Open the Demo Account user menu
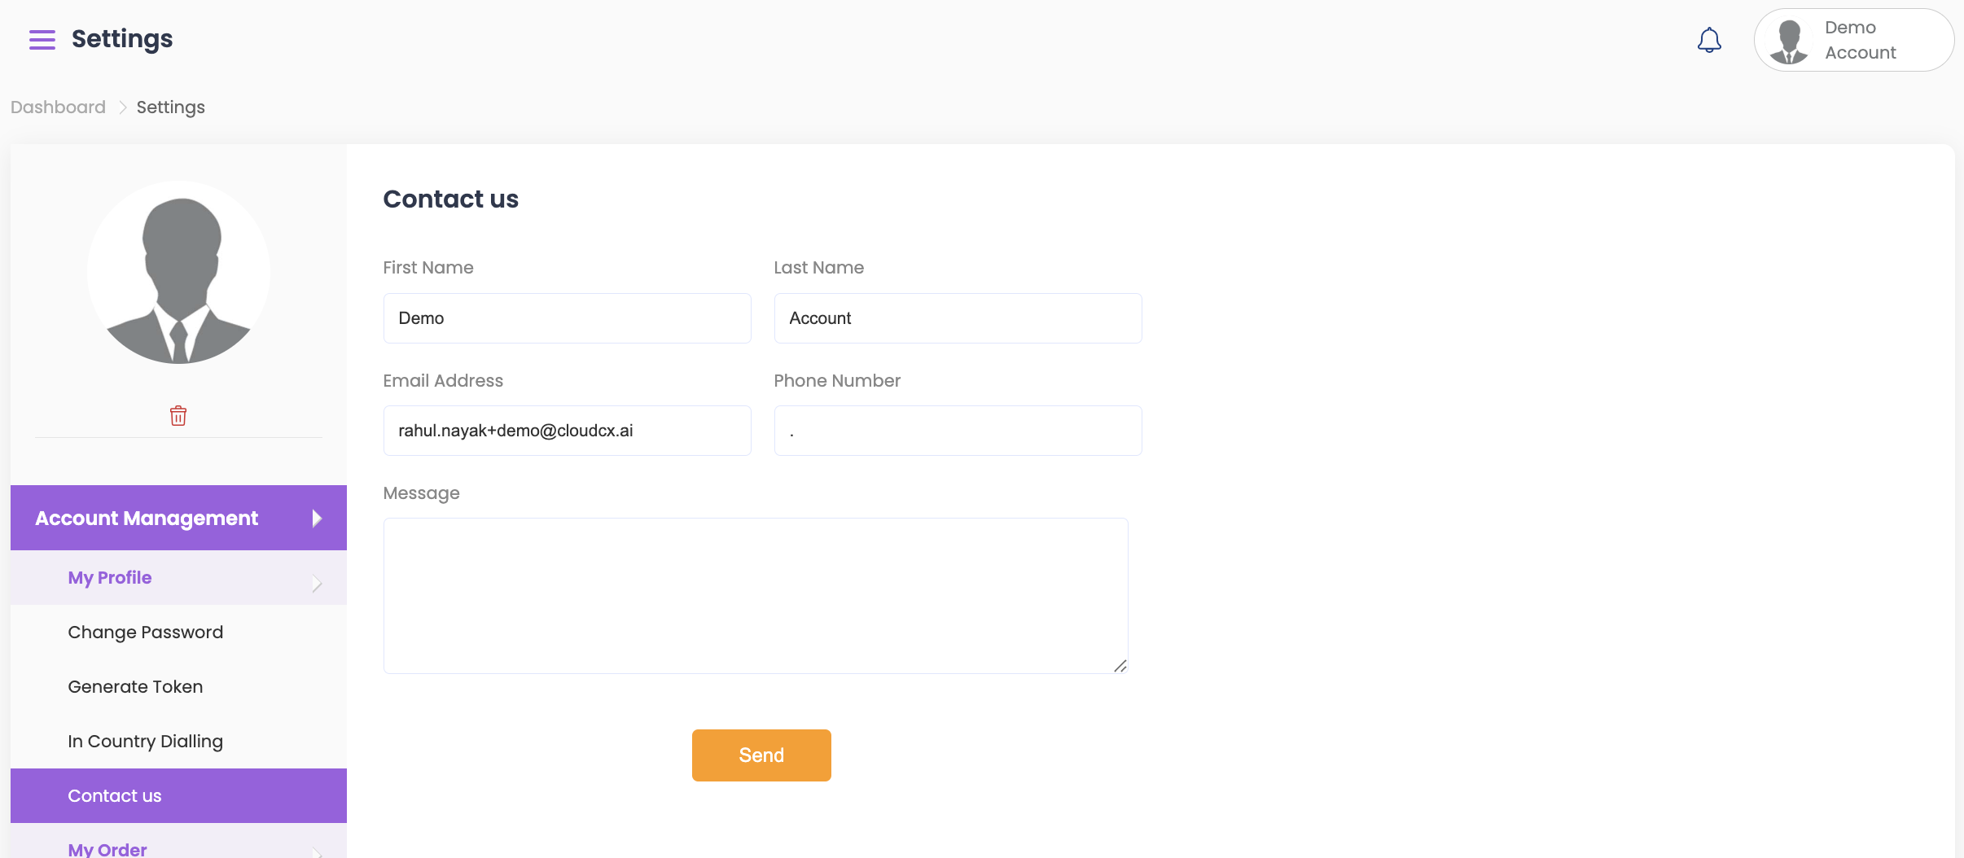Screen dimensions: 1964x858 coord(1860,40)
